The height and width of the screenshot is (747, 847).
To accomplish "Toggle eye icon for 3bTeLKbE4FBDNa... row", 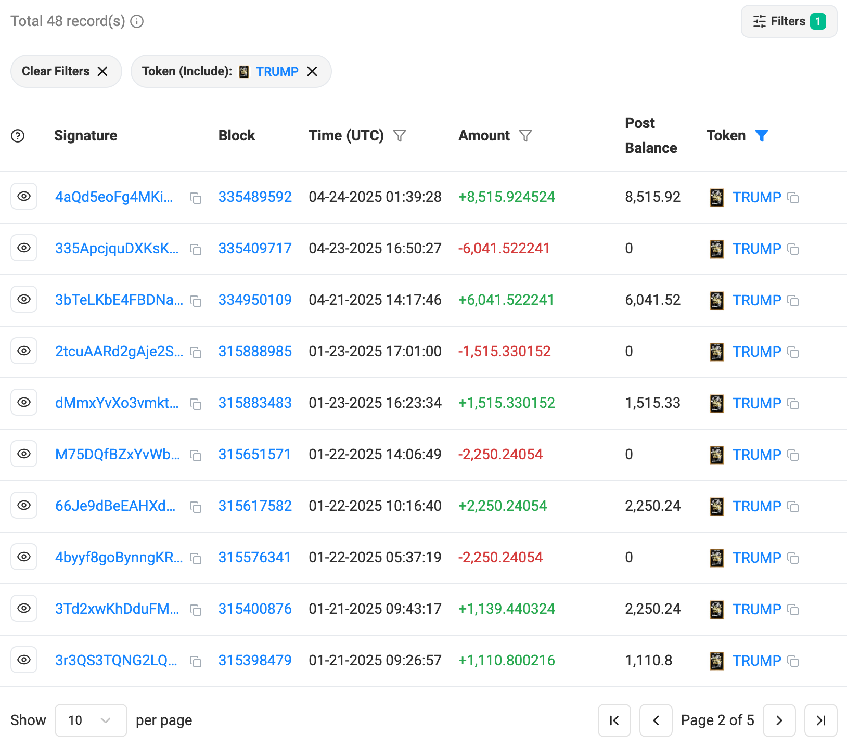I will click(24, 299).
